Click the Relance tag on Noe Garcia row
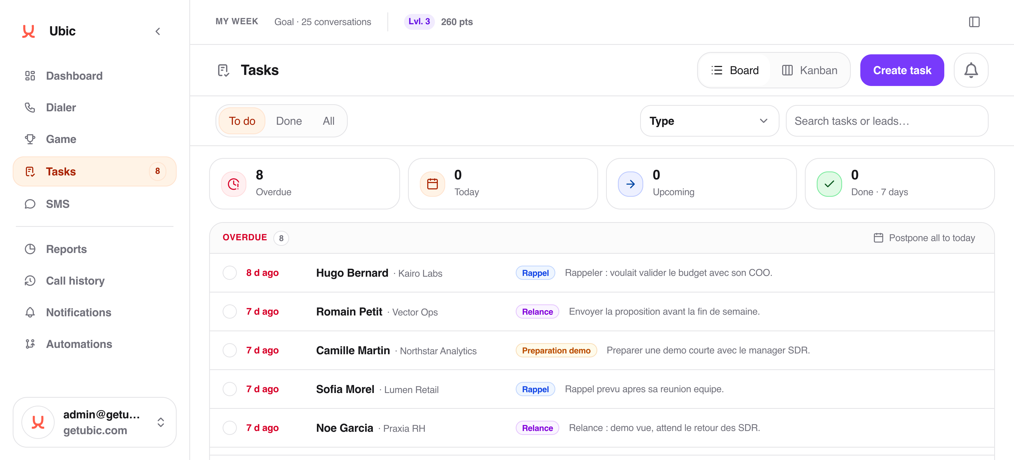This screenshot has width=1014, height=460. pyautogui.click(x=537, y=428)
